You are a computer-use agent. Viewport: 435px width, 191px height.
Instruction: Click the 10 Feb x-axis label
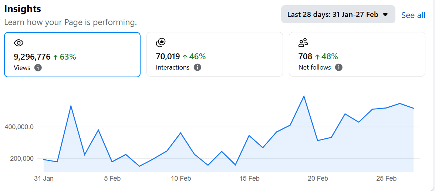pyautogui.click(x=181, y=178)
